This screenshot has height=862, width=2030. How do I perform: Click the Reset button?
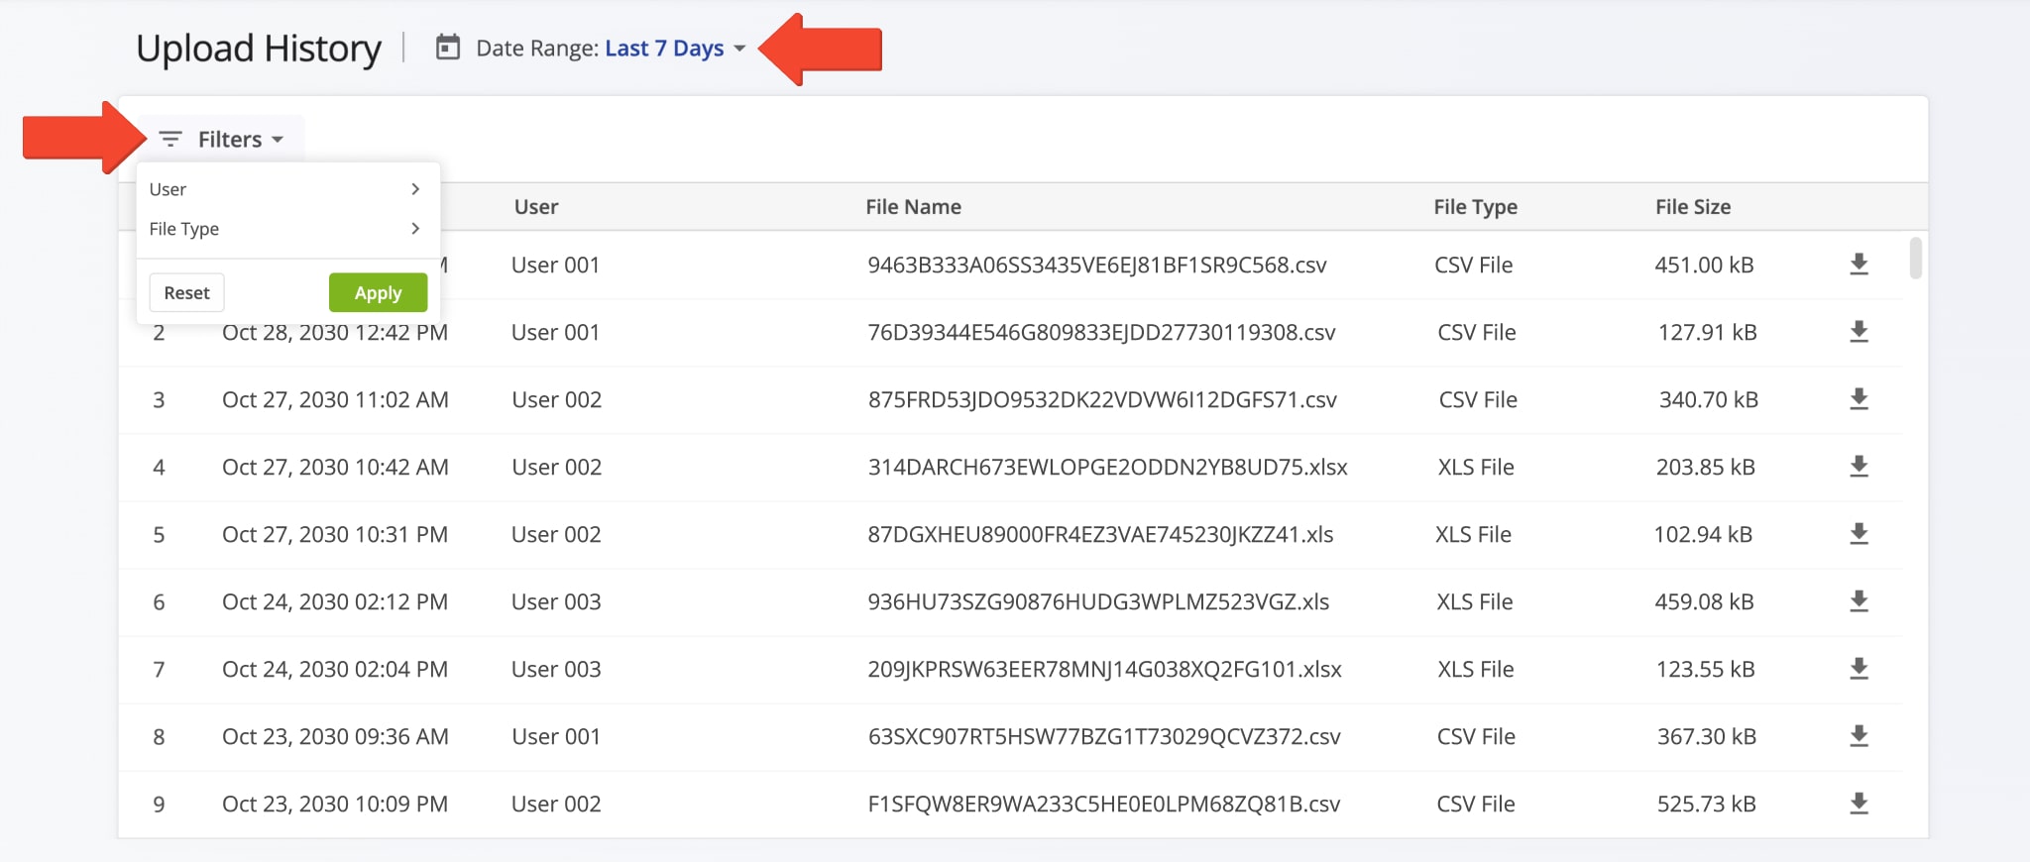tap(186, 293)
